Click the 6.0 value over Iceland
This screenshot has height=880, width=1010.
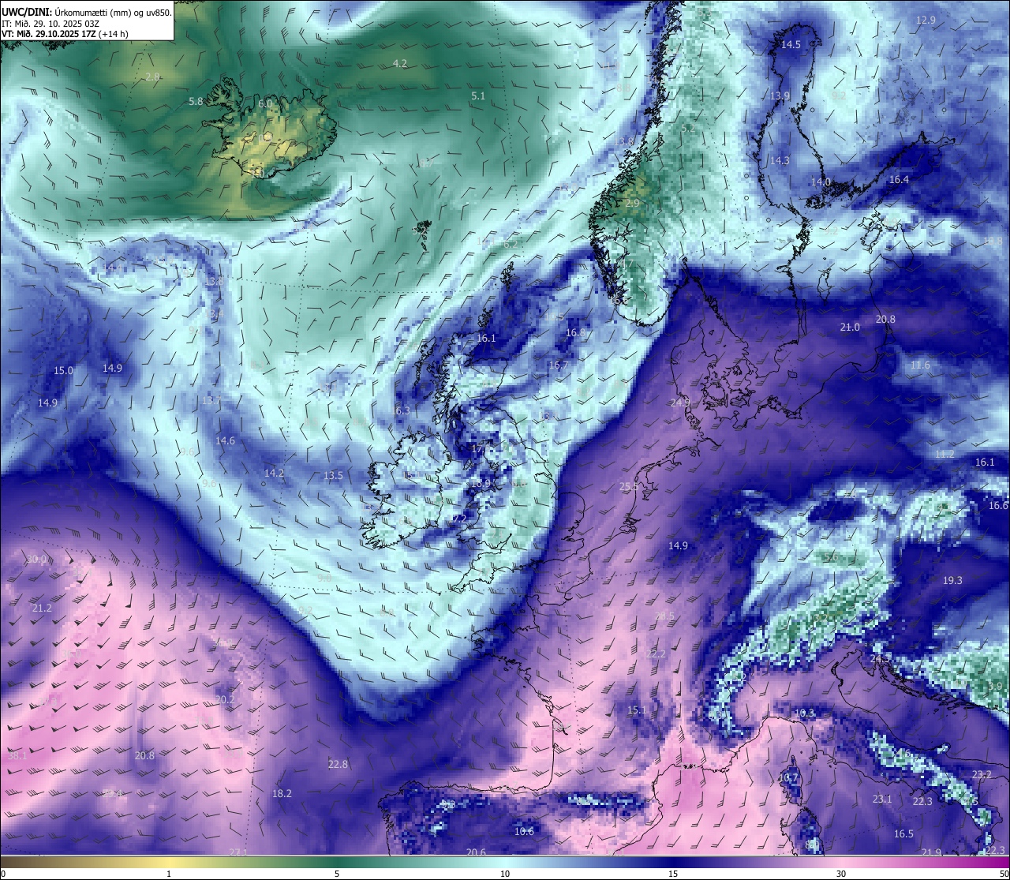coord(265,103)
